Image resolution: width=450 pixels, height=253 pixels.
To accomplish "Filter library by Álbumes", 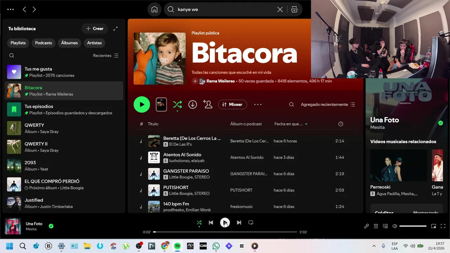I will 69,43.
